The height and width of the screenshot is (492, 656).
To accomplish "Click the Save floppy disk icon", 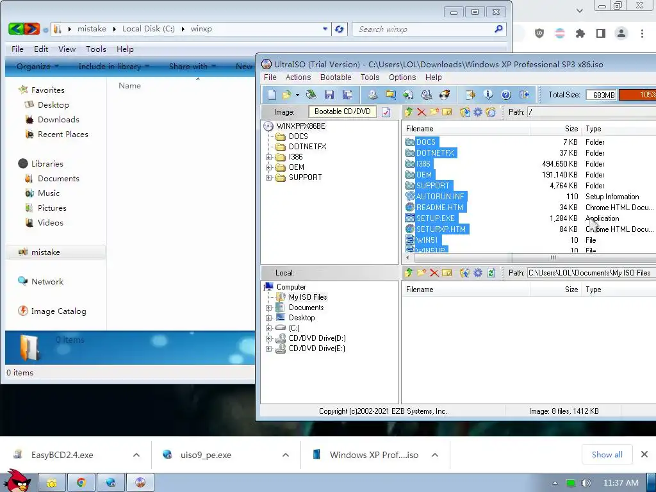I will pyautogui.click(x=329, y=95).
